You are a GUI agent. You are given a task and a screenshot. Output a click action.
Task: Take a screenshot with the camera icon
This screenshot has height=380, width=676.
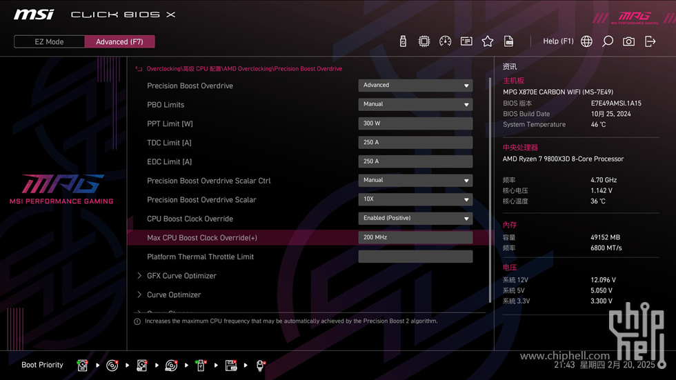click(628, 41)
